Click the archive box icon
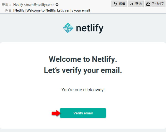 click(x=148, y=4)
